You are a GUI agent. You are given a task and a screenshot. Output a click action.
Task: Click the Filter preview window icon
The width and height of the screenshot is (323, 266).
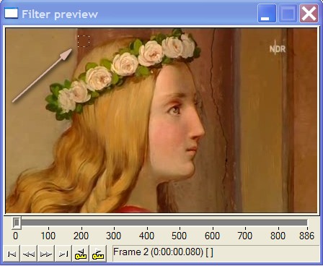pyautogui.click(x=11, y=13)
